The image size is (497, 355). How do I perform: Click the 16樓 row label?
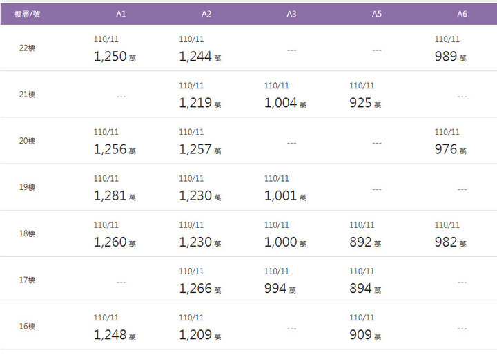coord(27,326)
